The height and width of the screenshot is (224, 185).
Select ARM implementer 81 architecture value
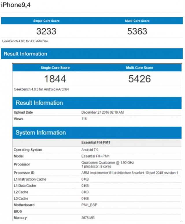pyautogui.click(x=130, y=173)
